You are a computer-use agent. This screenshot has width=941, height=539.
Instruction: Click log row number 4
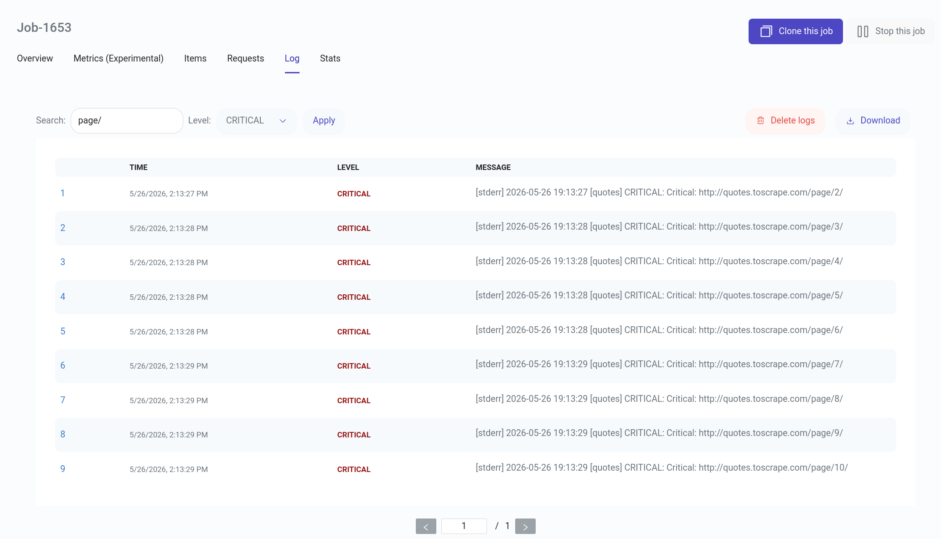click(x=62, y=297)
